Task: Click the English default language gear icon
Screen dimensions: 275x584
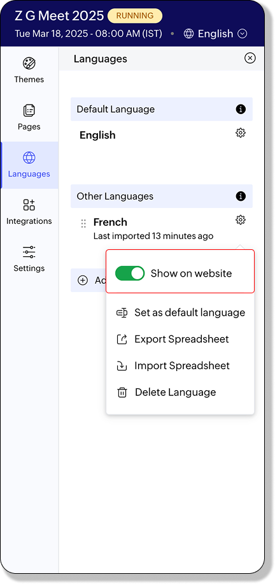Action: (241, 133)
